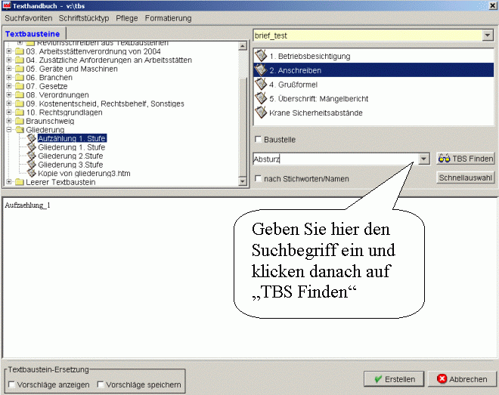
Task: Click text-block icon of Gliederung 2.Stufe
Action: [x=32, y=156]
